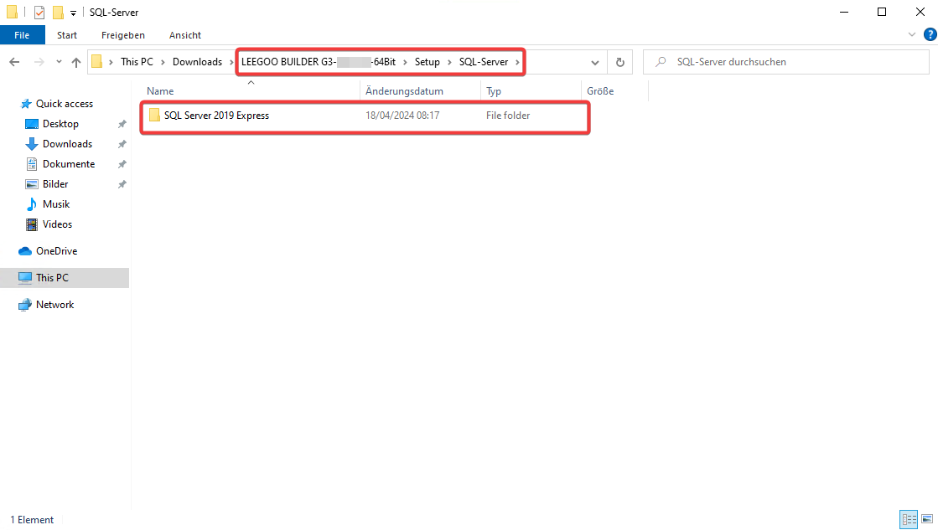Open the File tab
The image size is (938, 530).
point(22,35)
